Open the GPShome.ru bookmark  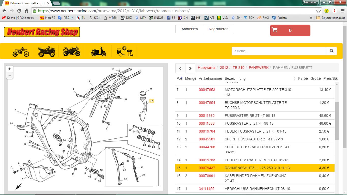point(19,18)
